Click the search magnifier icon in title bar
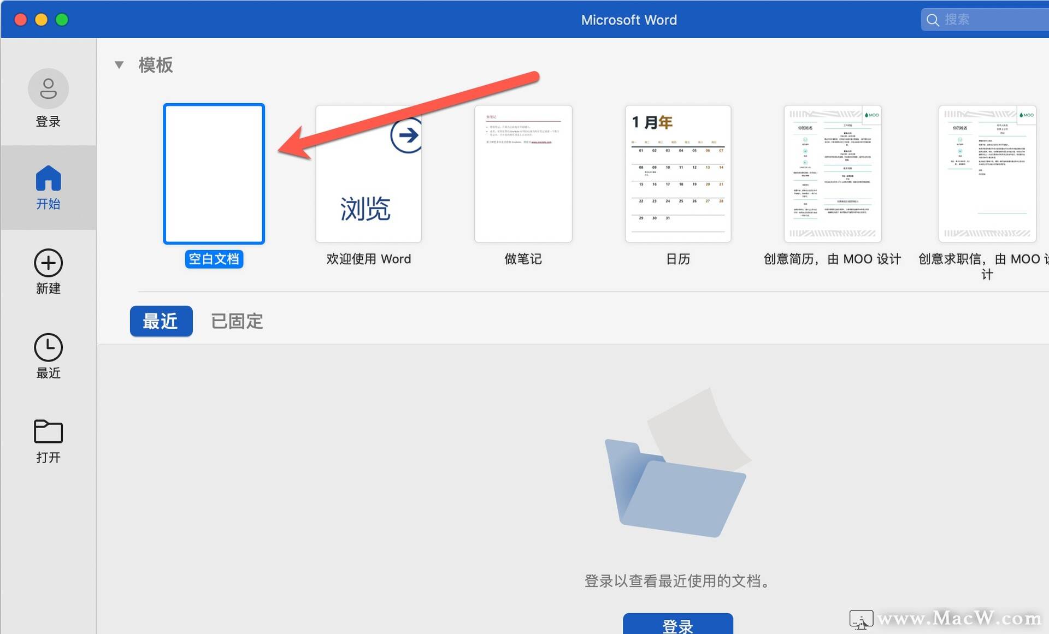This screenshot has height=634, width=1049. coord(933,20)
